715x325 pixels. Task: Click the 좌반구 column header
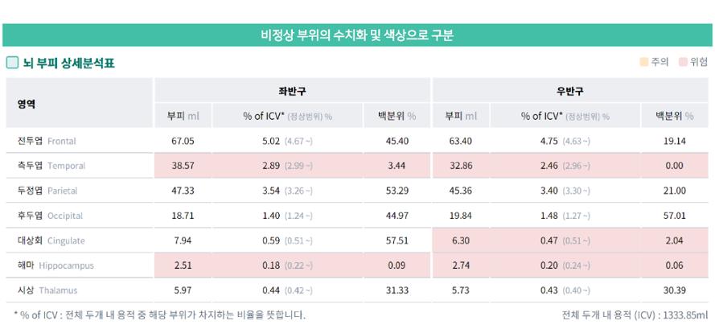[x=292, y=91]
